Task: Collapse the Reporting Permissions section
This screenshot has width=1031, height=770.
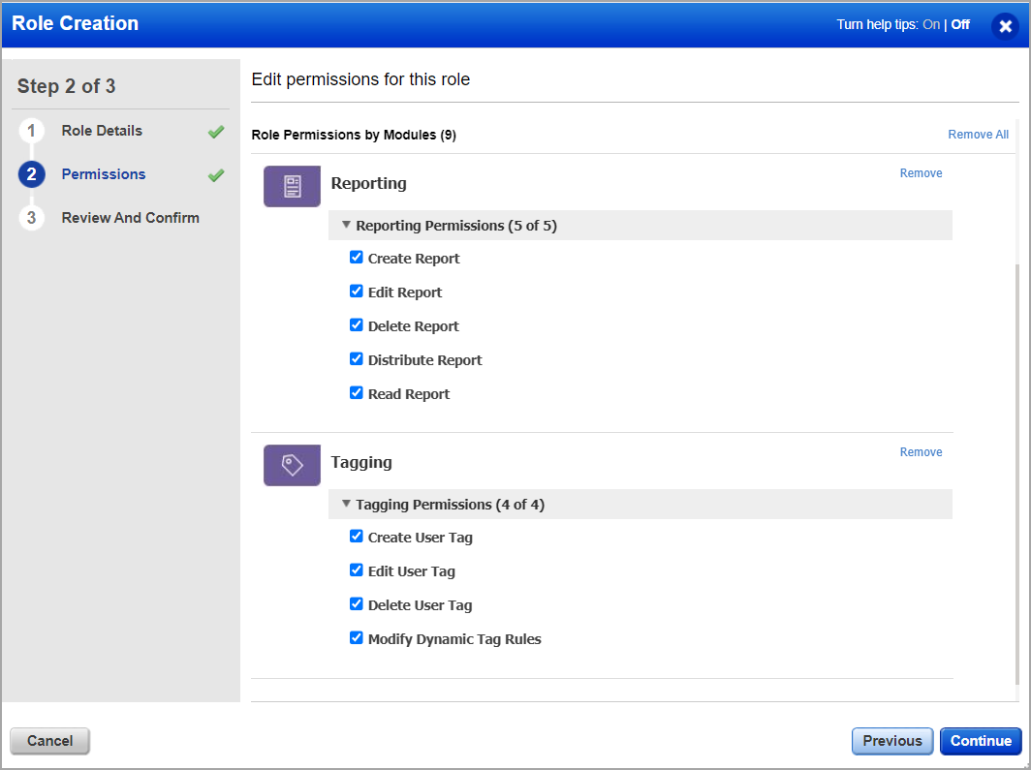Action: 346,225
